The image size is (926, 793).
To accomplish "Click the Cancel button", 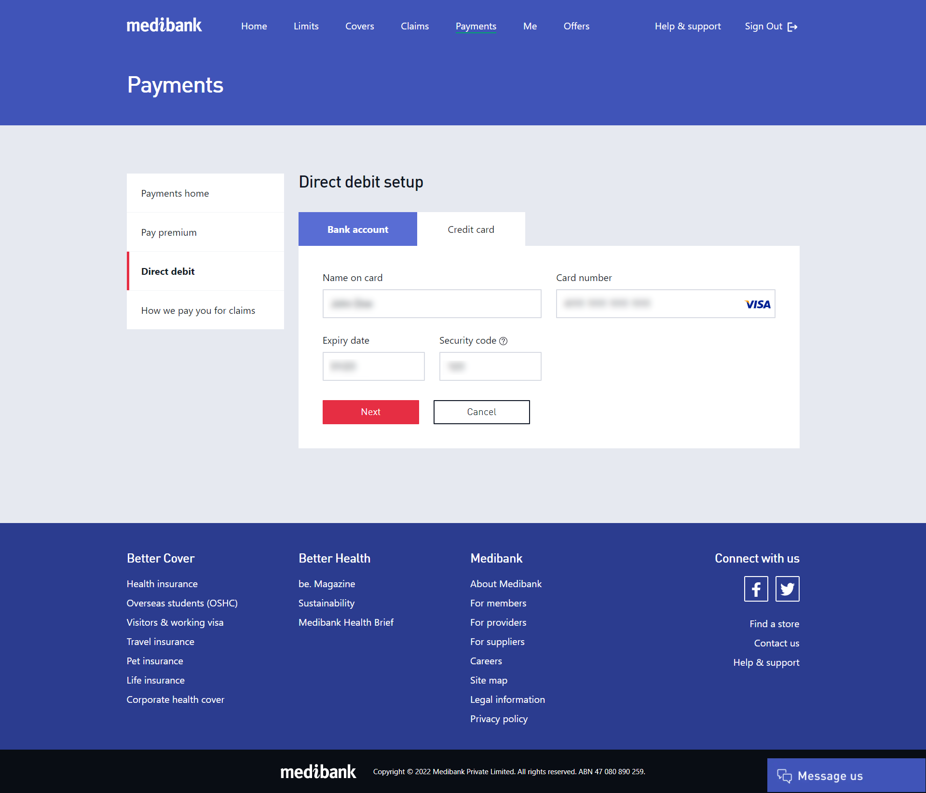I will click(x=481, y=412).
